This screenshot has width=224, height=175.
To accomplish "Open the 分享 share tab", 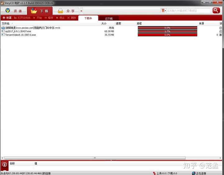I will pos(66,11).
